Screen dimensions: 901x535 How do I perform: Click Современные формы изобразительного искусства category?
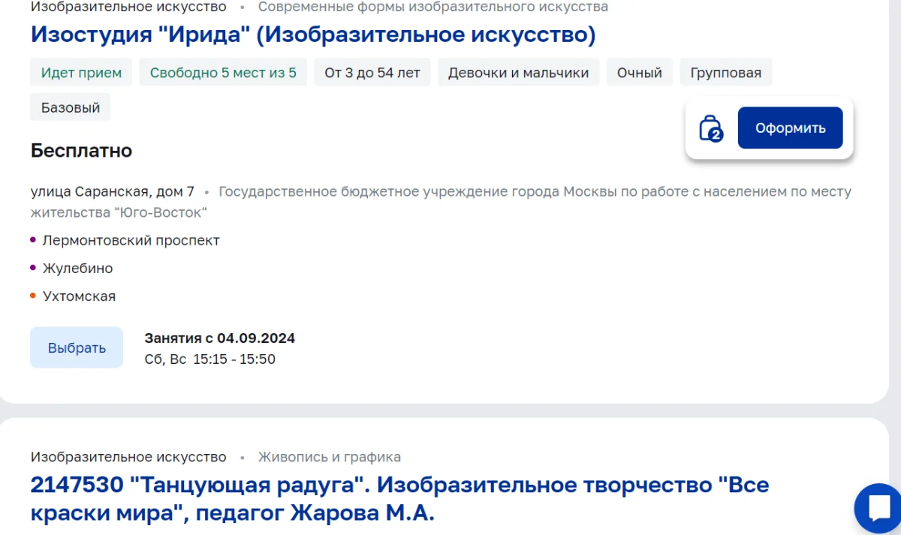(x=433, y=8)
